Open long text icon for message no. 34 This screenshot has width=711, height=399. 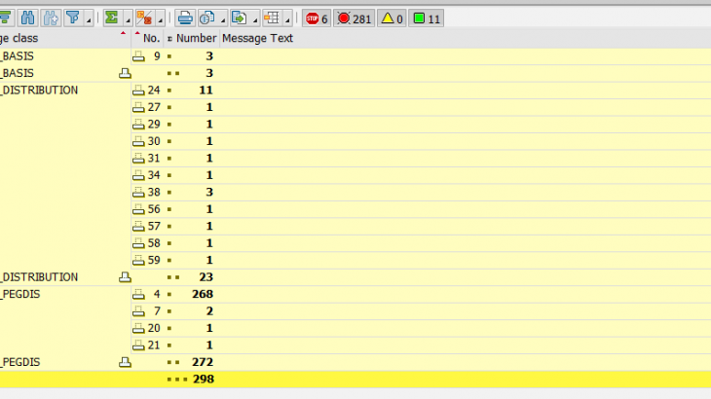(138, 175)
